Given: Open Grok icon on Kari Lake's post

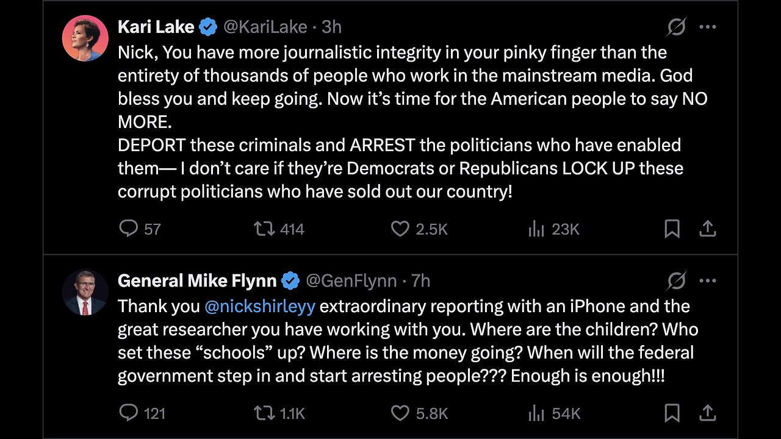Looking at the screenshot, I should [676, 27].
